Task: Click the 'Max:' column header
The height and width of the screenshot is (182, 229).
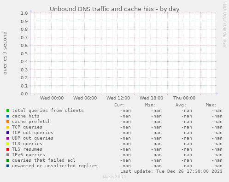Action: click(x=211, y=105)
